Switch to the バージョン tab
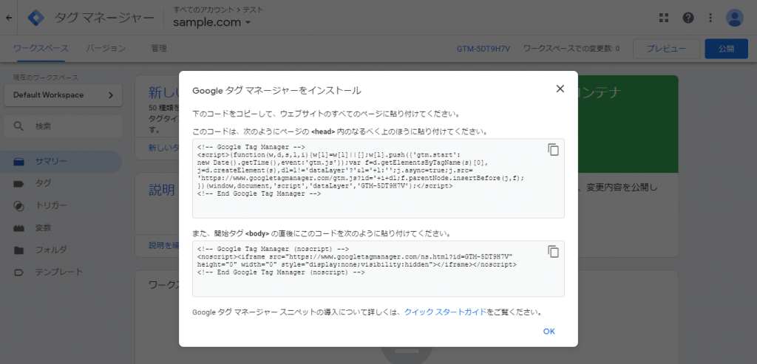Viewport: 757px width, 364px height. [x=106, y=48]
